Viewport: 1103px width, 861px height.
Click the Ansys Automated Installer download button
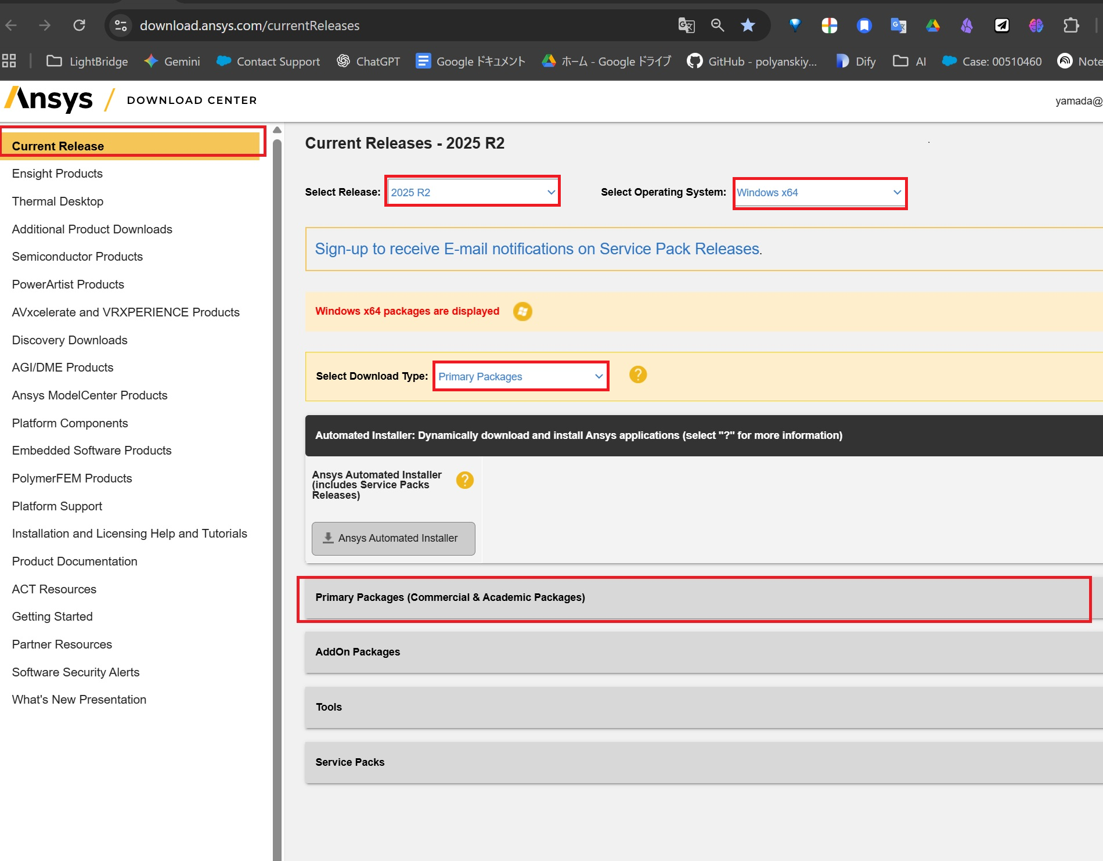[393, 538]
